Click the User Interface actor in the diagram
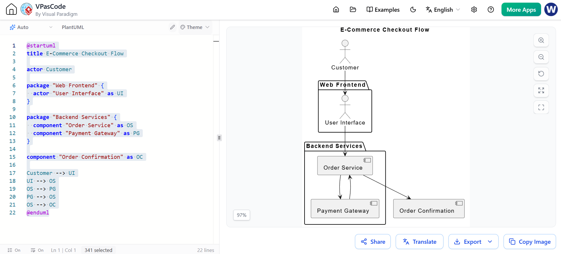This screenshot has width=561, height=254. point(345,110)
